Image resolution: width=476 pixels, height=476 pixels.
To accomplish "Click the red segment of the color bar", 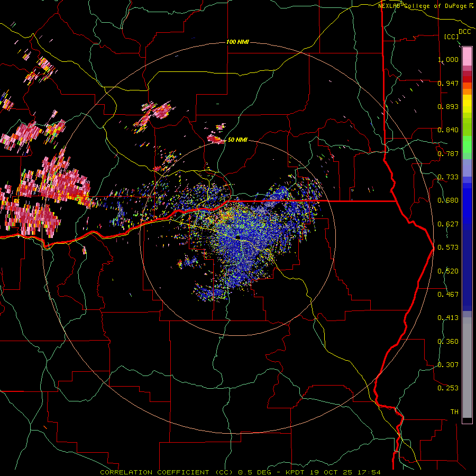I will click(467, 79).
